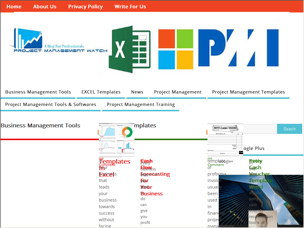The width and height of the screenshot is (304, 228).
Task: Open the Home page link
Action: [14, 7]
